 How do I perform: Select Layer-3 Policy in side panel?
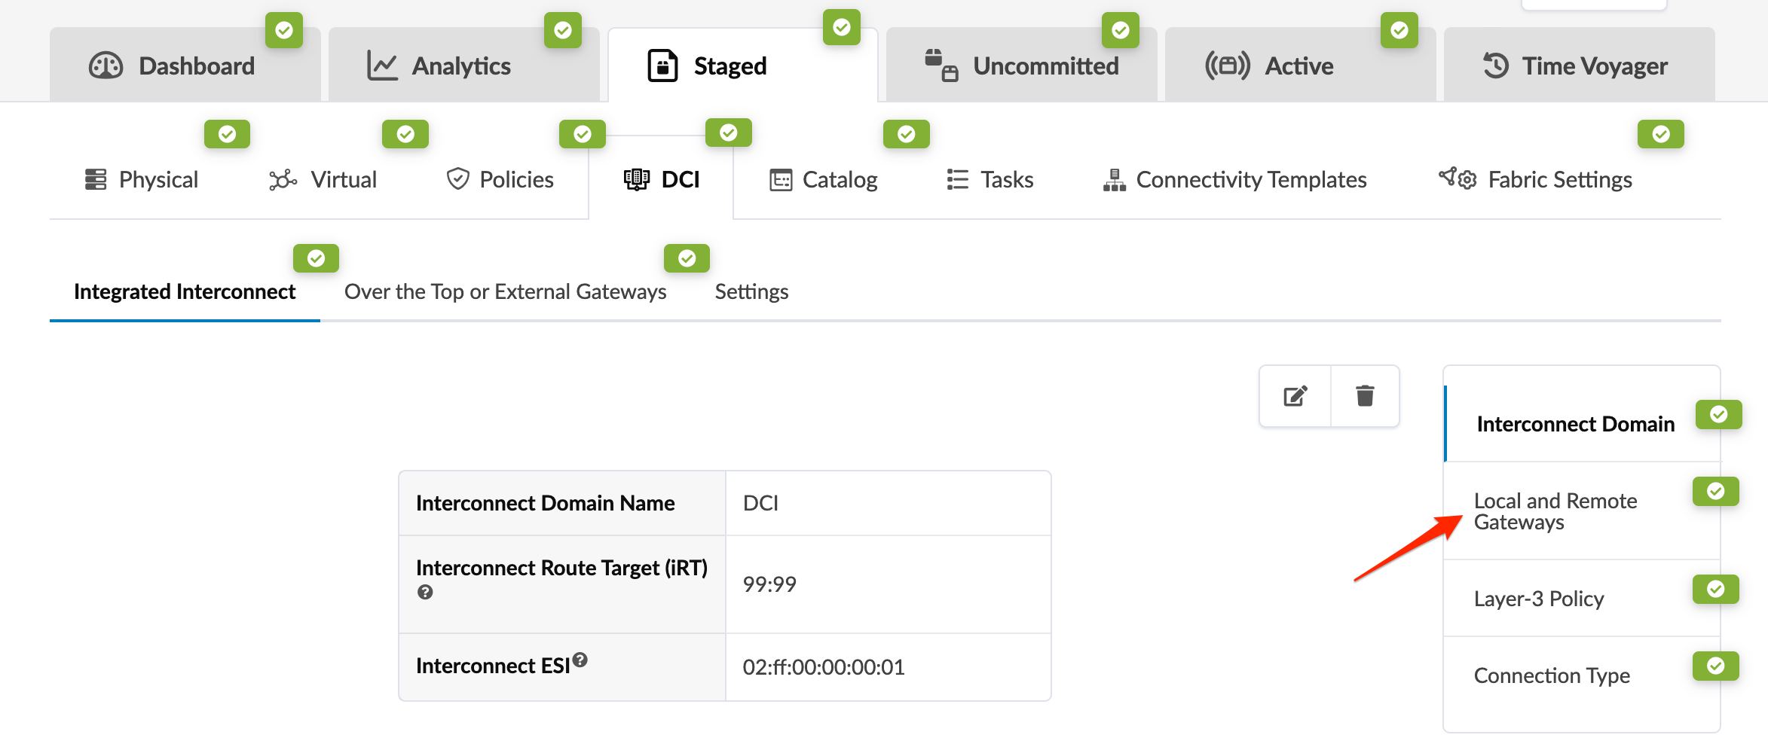(x=1538, y=599)
